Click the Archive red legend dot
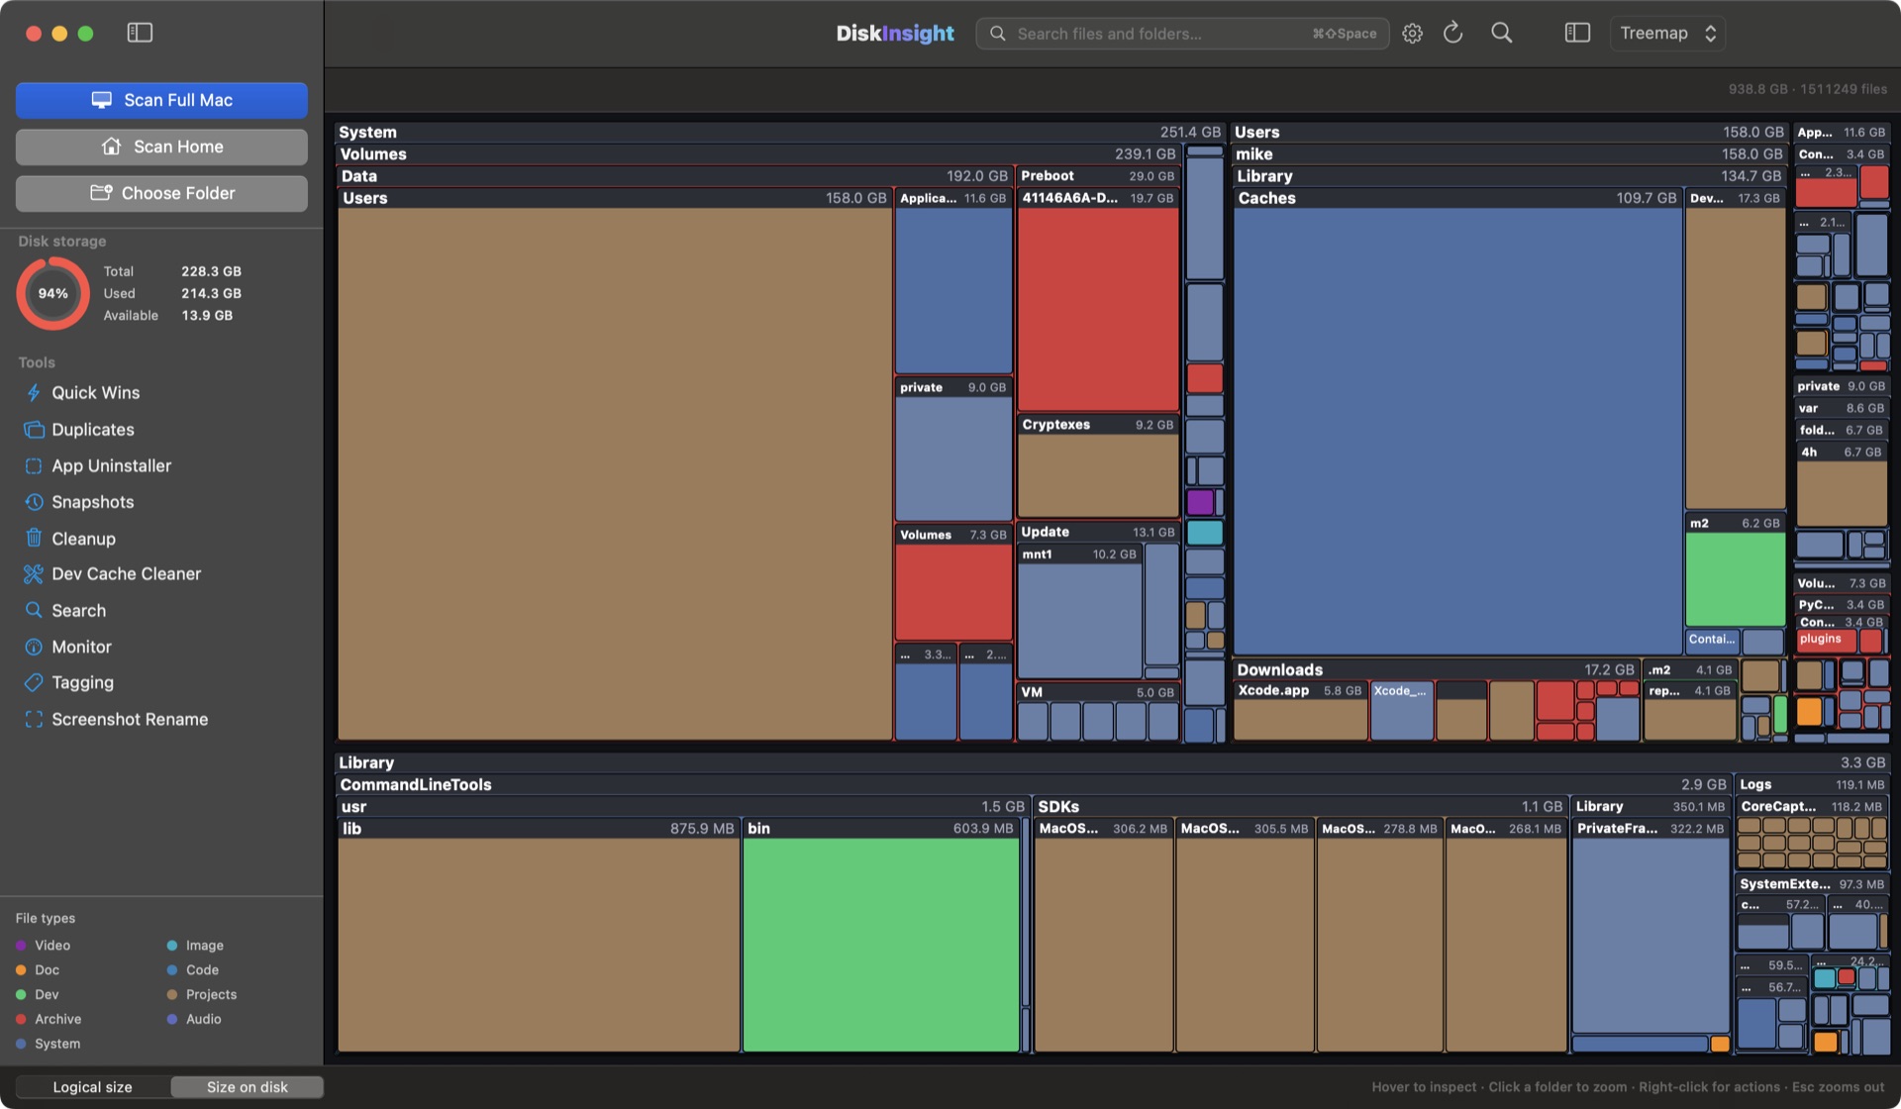 21,1020
